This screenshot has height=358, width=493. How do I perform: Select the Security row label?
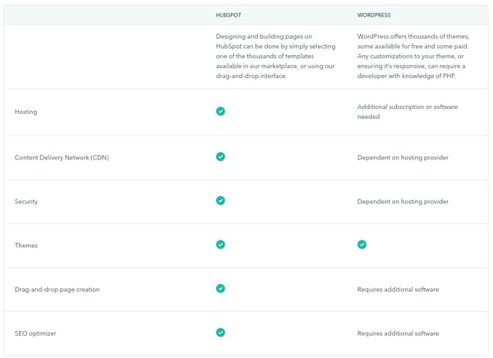(26, 201)
